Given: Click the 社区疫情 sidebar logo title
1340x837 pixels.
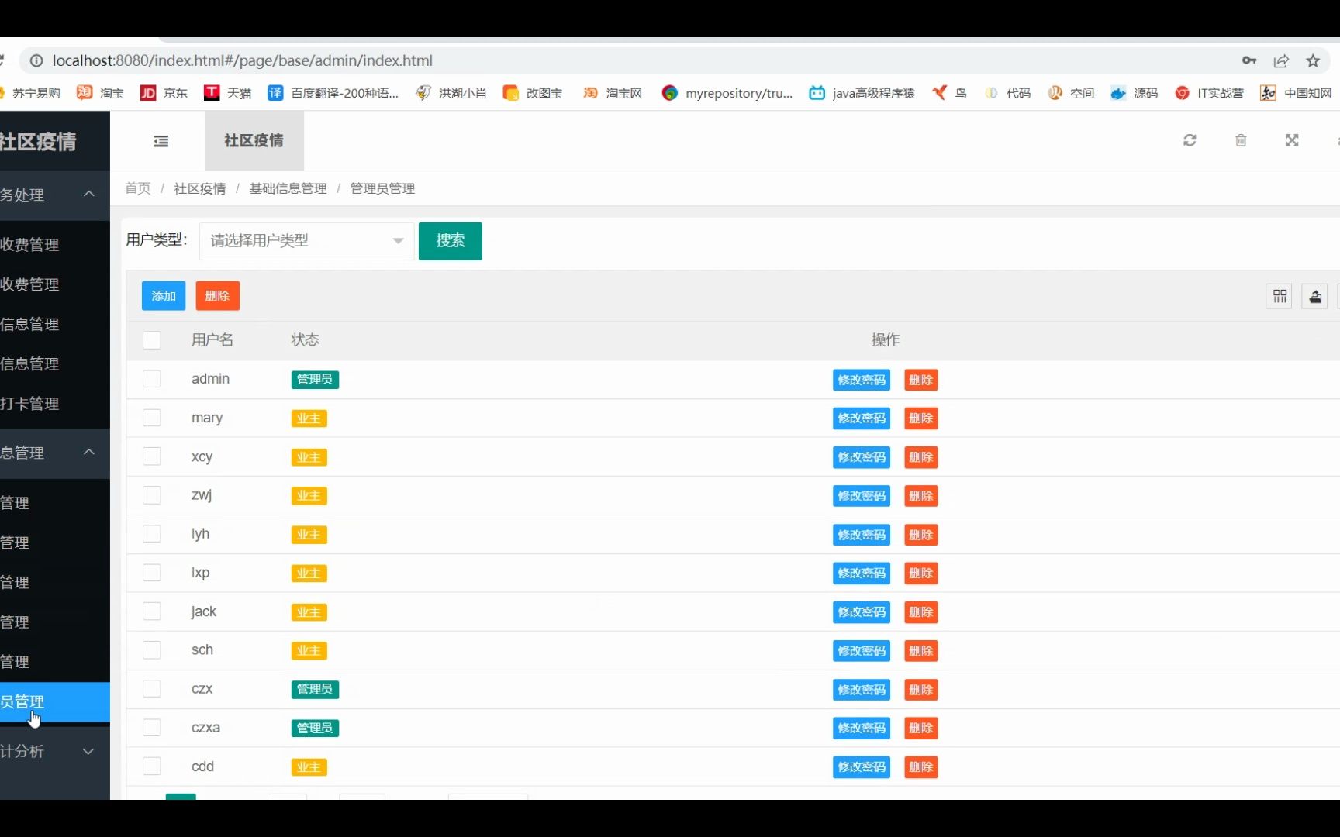Looking at the screenshot, I should (x=38, y=142).
